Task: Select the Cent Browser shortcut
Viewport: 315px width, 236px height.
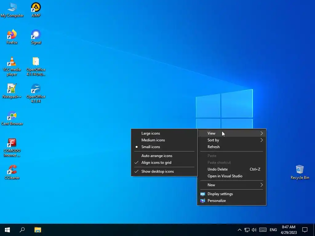Action: (12, 118)
